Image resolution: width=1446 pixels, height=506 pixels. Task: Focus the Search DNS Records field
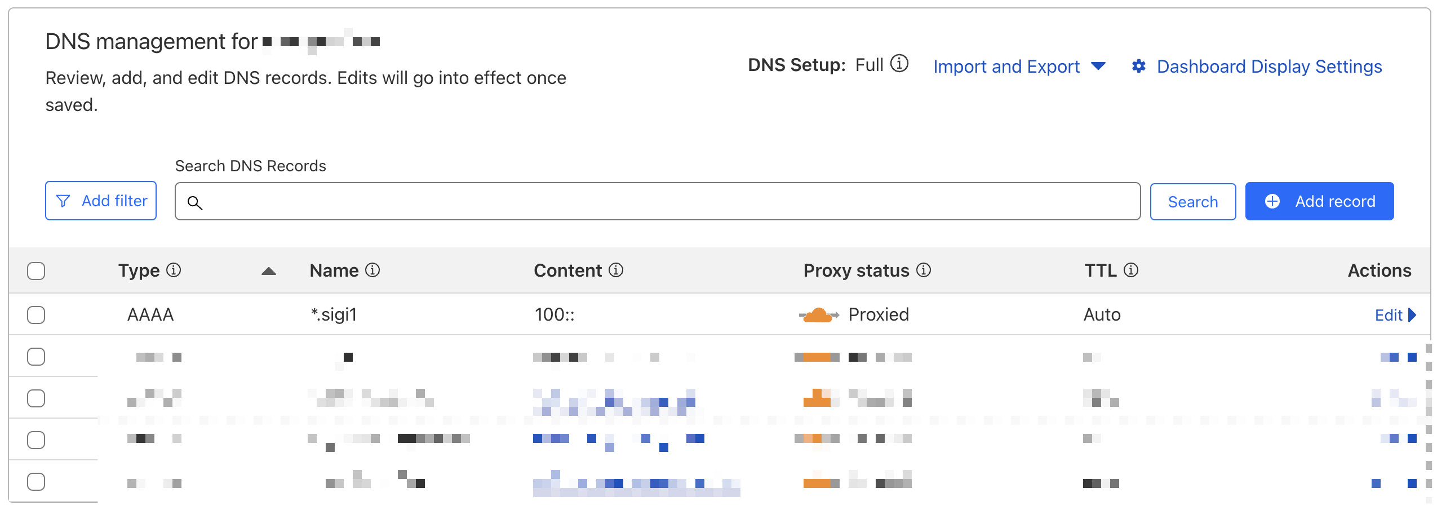point(657,201)
